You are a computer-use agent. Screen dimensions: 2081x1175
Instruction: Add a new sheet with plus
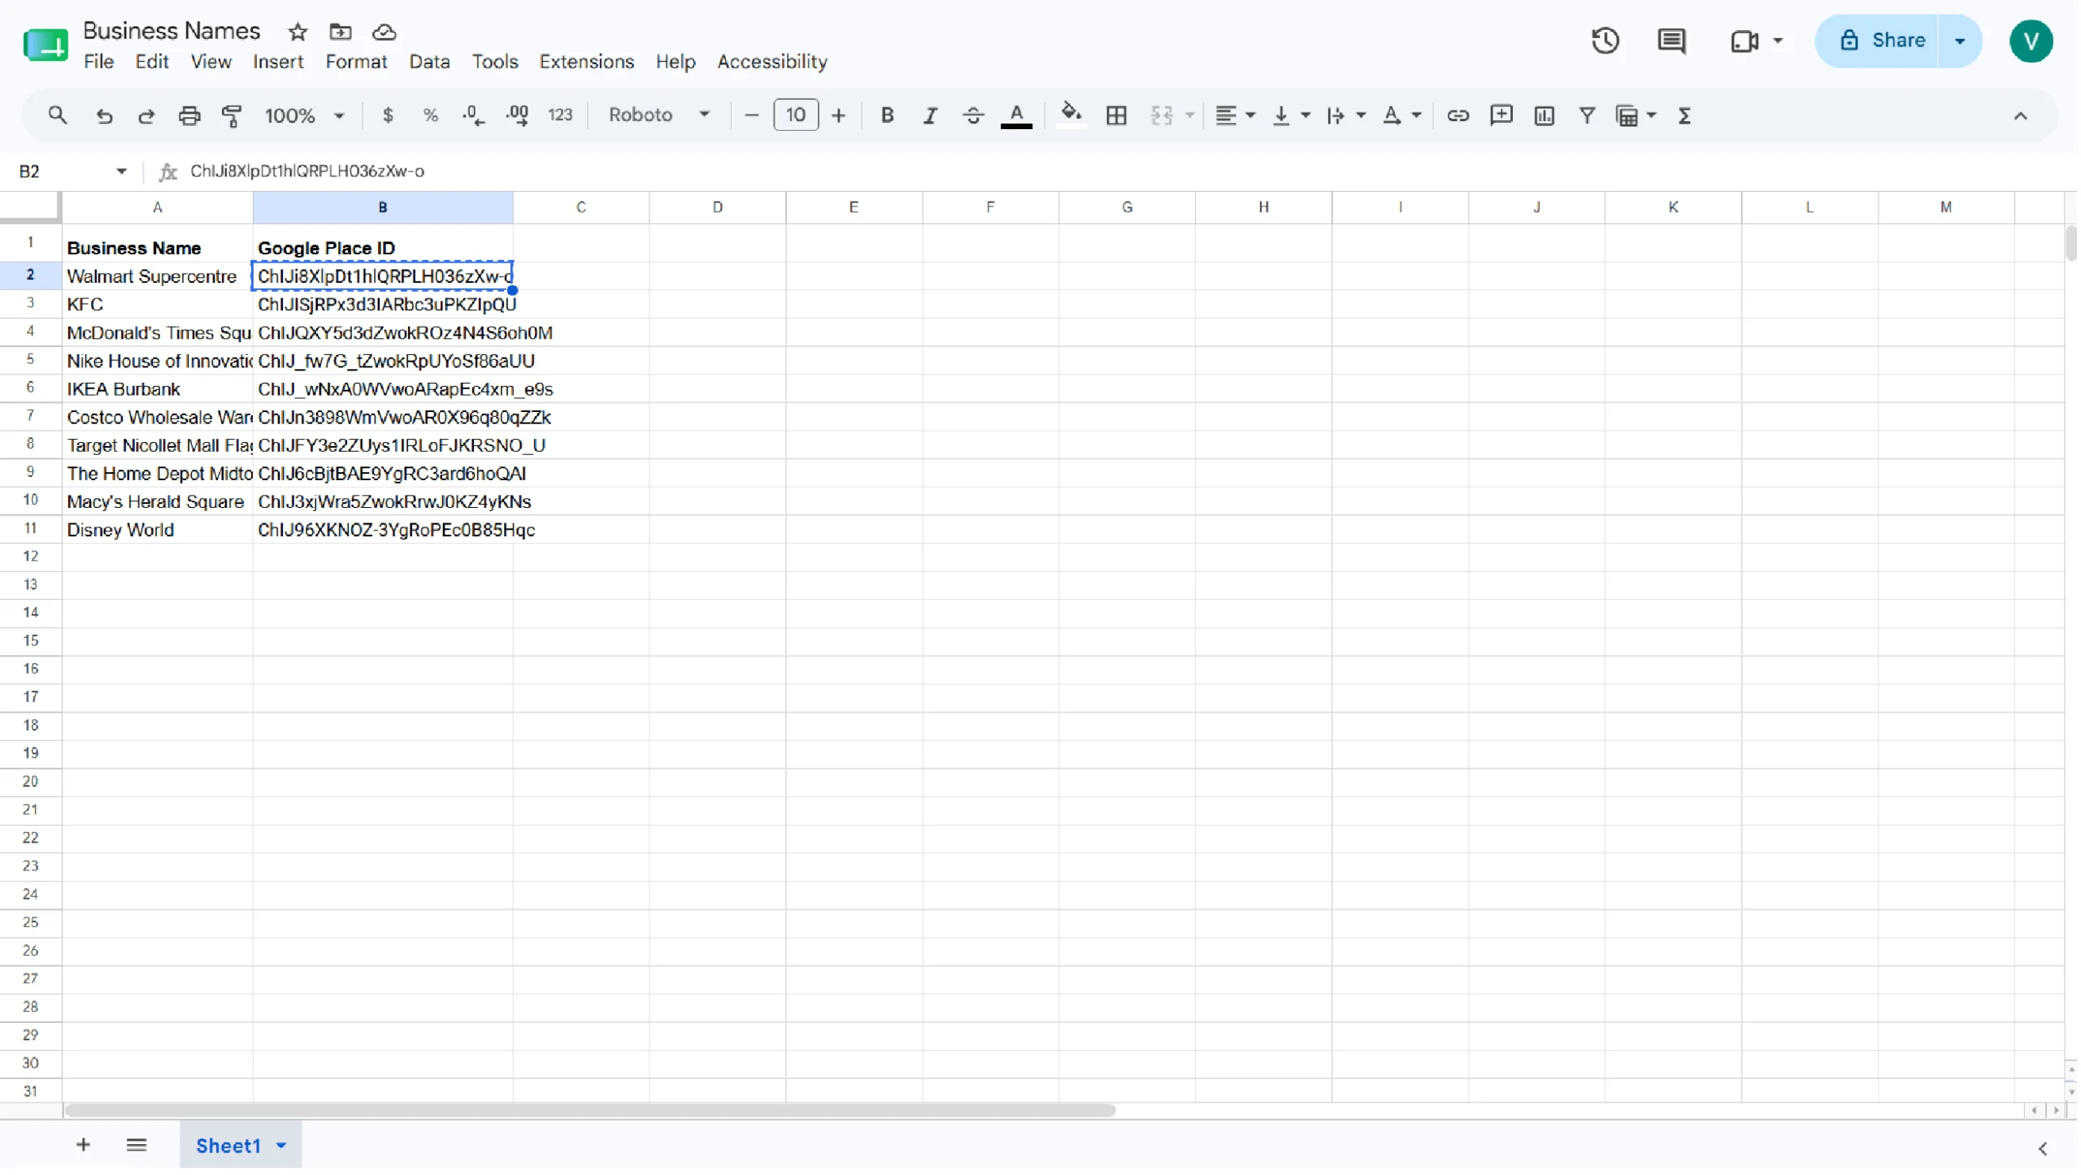pos(83,1145)
